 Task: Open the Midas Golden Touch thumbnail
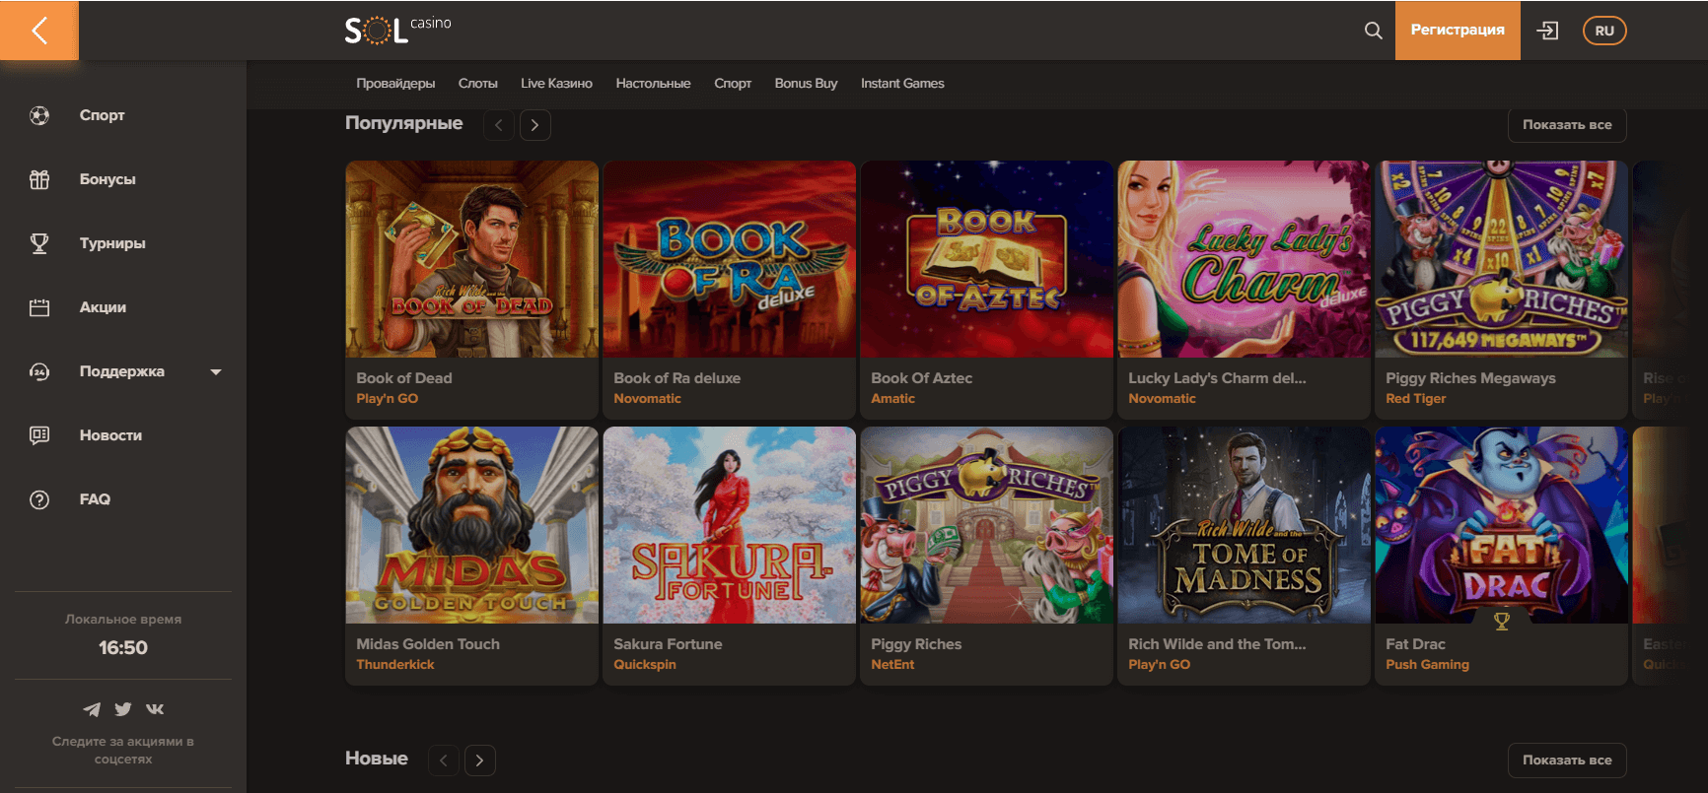tap(472, 525)
